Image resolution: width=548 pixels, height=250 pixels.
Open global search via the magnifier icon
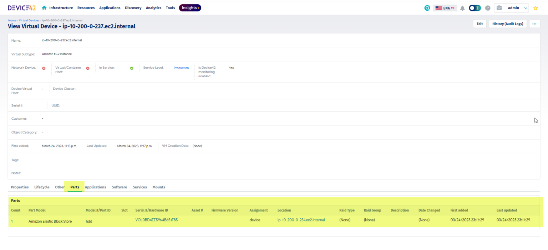coord(427,7)
